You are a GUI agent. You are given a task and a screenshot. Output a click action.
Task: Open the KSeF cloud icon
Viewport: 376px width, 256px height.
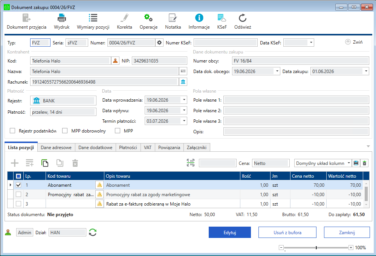point(222,18)
